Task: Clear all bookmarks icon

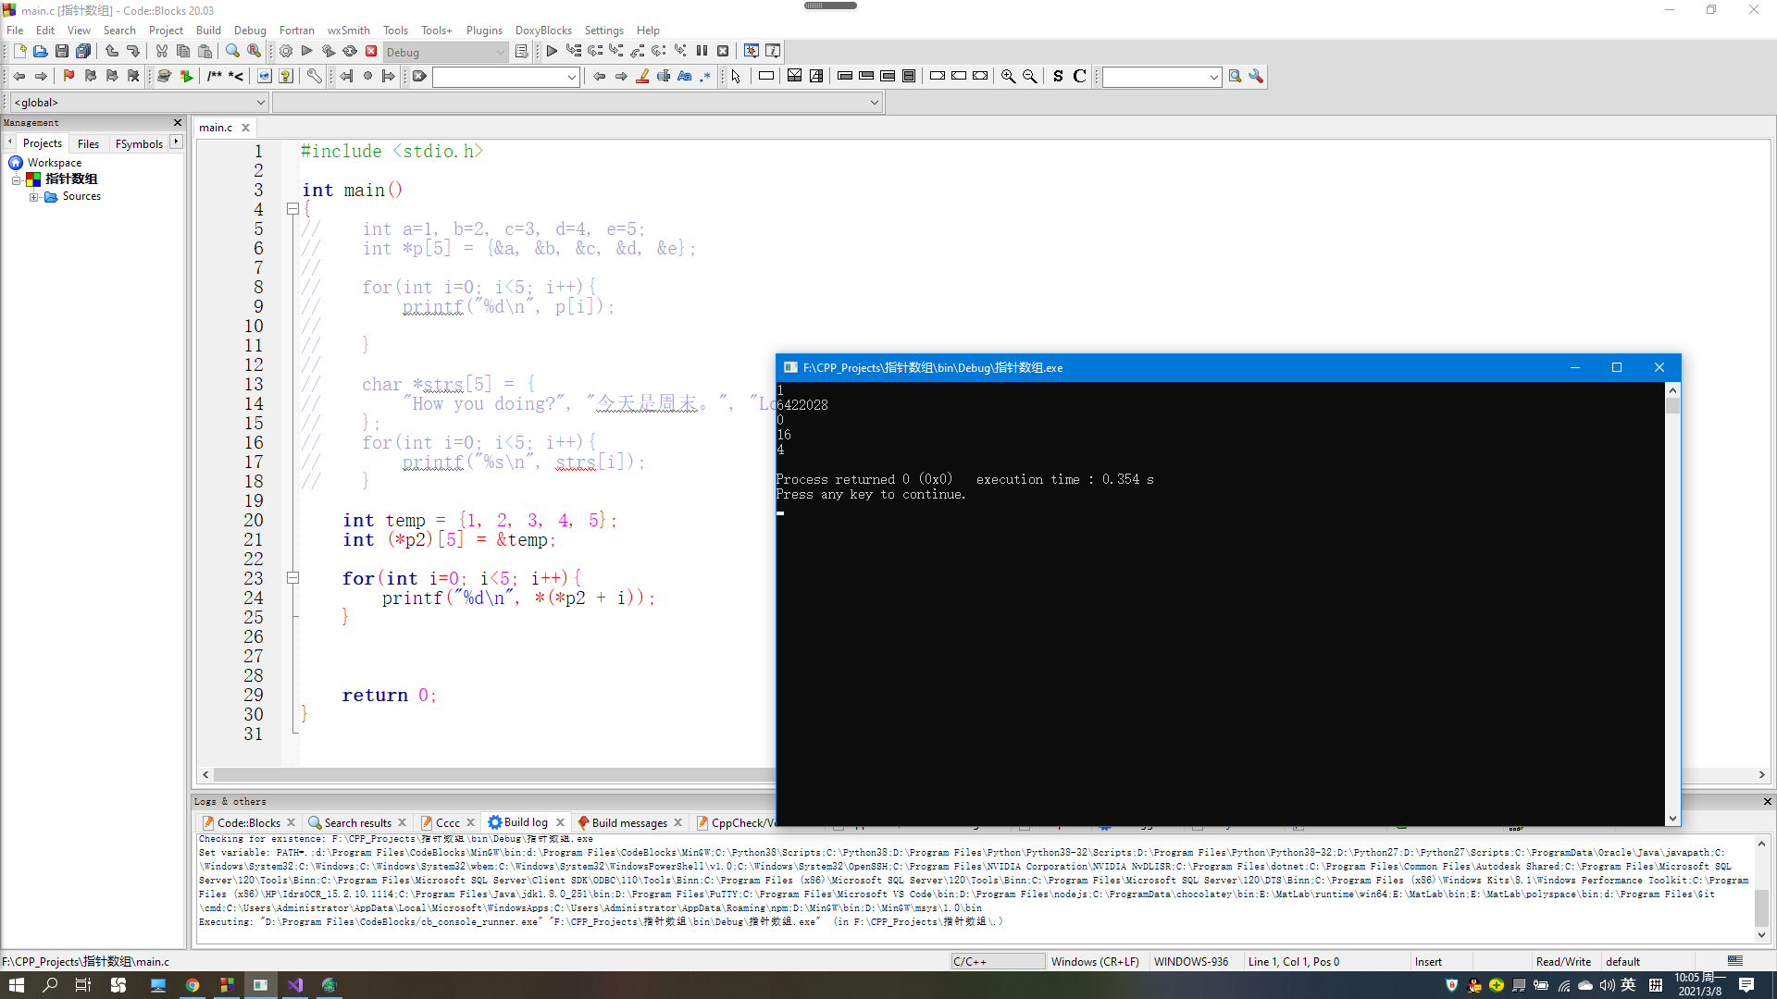Action: coord(133,77)
